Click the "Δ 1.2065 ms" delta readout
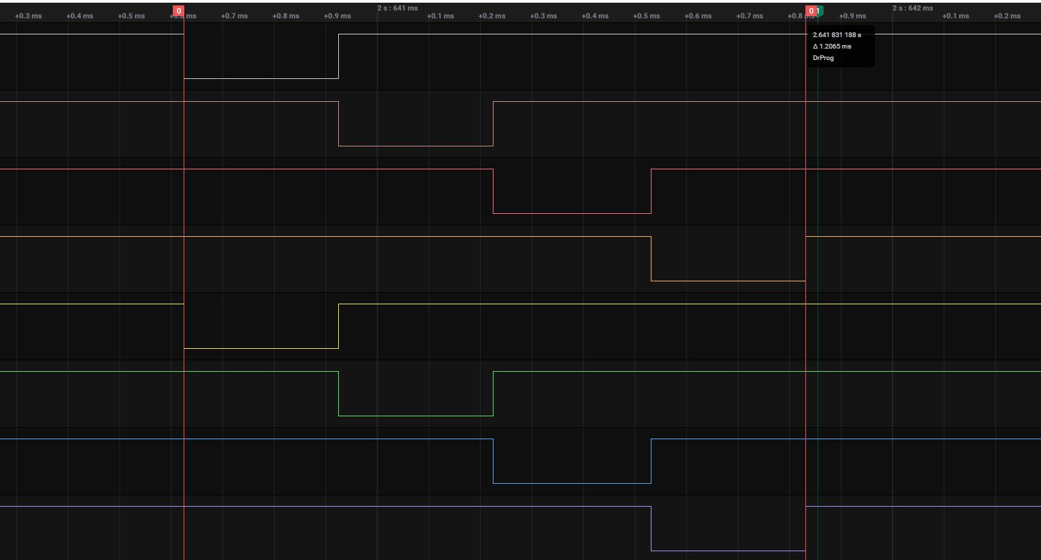This screenshot has height=560, width=1041. point(832,47)
